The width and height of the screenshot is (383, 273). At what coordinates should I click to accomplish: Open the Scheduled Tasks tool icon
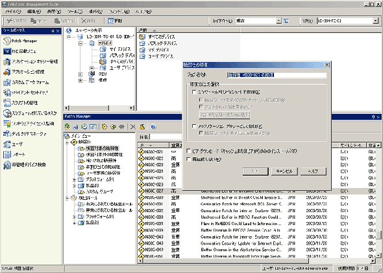(x=7, y=113)
